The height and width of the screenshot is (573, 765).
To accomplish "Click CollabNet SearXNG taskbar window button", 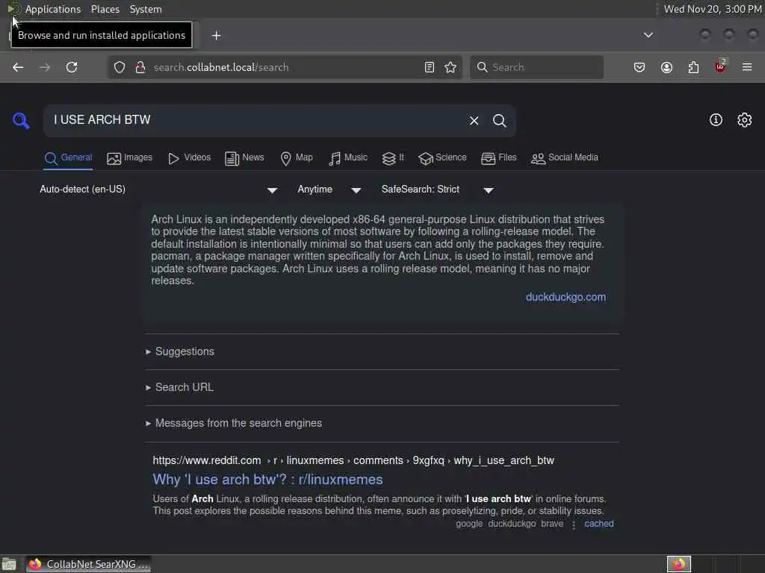I will click(x=89, y=564).
